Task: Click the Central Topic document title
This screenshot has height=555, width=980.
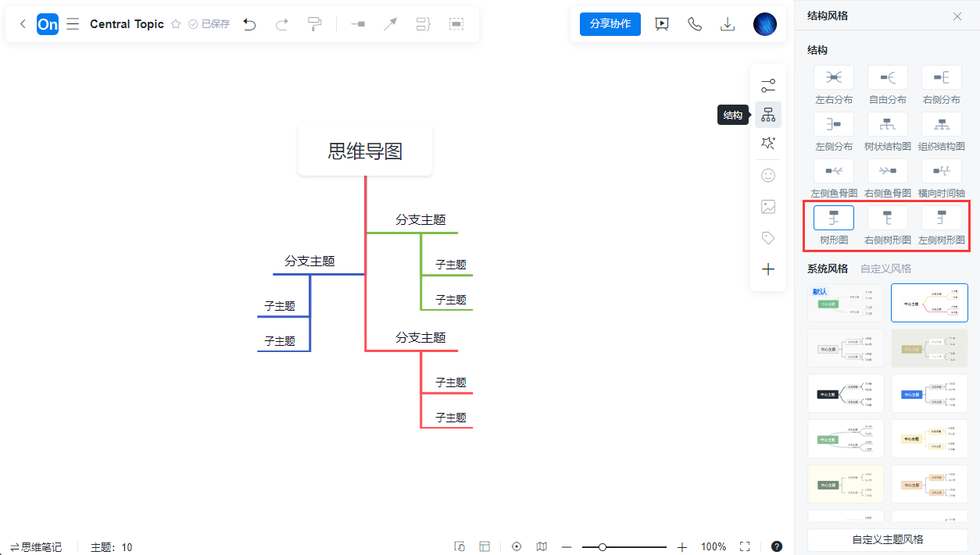Action: pos(127,24)
